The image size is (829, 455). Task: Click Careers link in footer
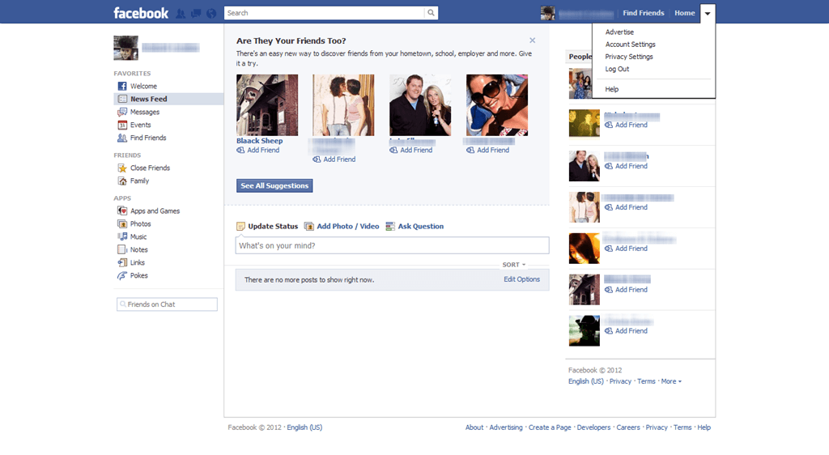pos(628,427)
